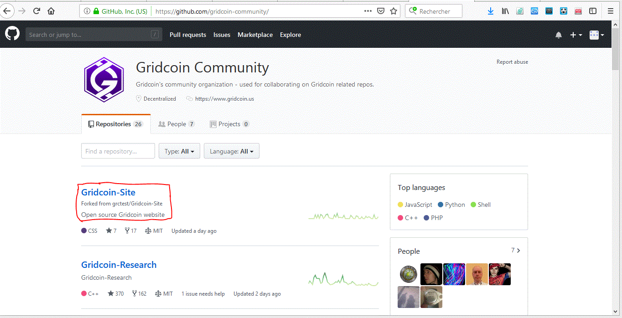The width and height of the screenshot is (622, 318).
Task: Switch to the People tab
Action: 176,124
